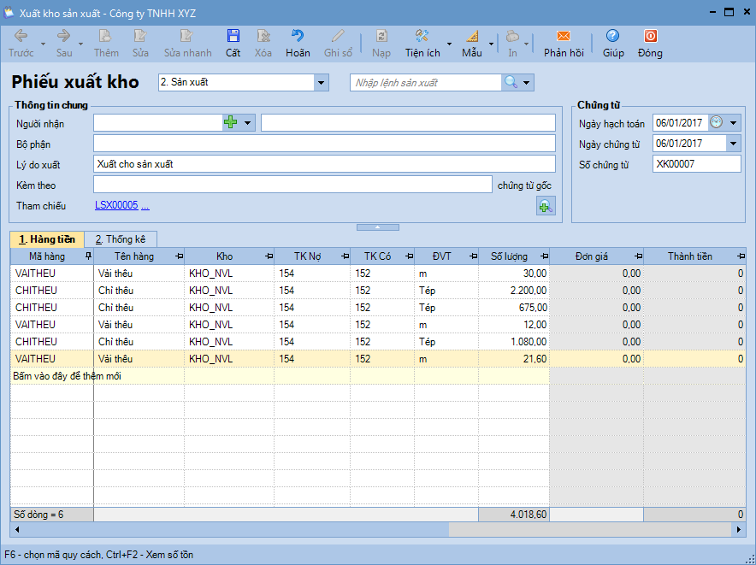Open the Giúp help icon
The width and height of the screenshot is (756, 565).
612,37
